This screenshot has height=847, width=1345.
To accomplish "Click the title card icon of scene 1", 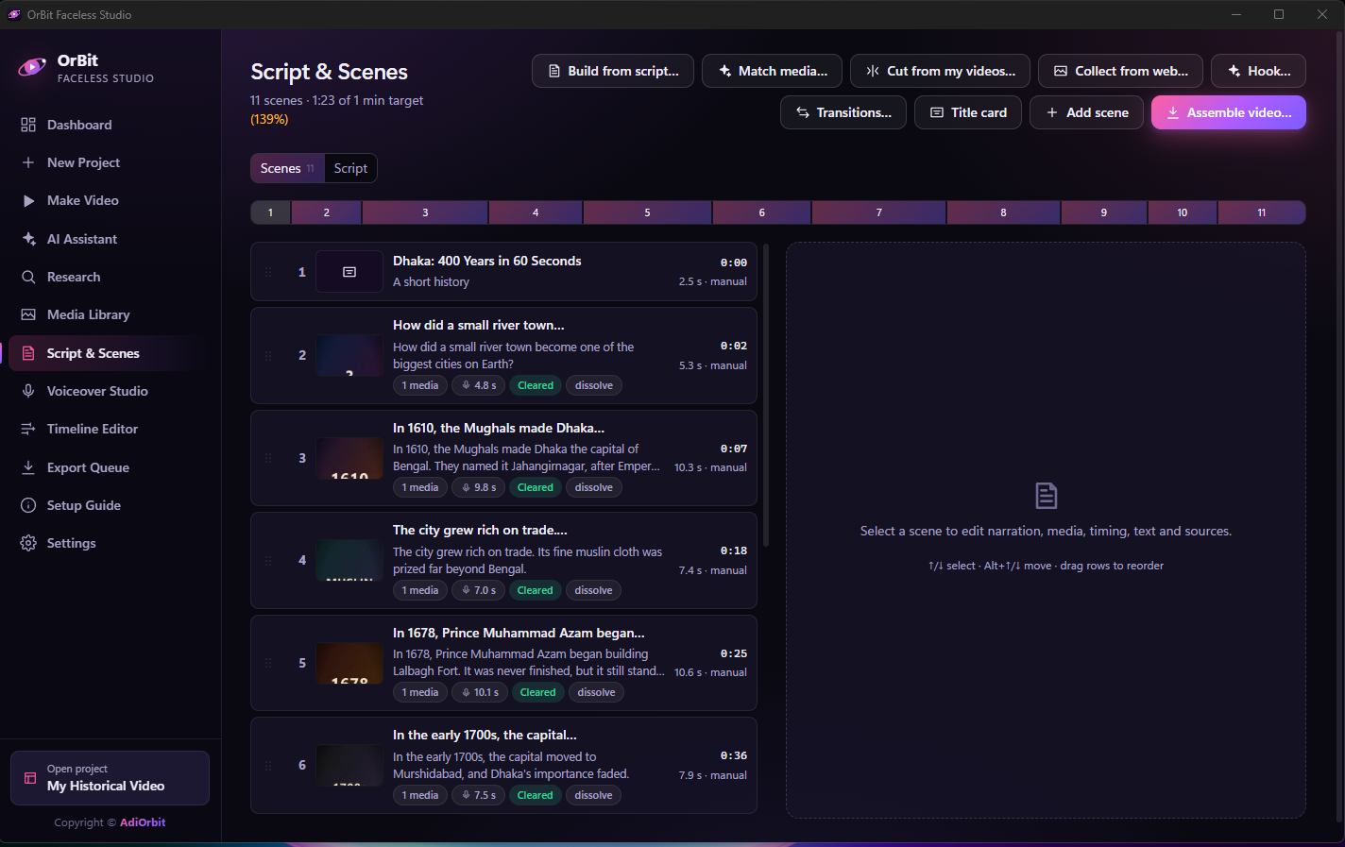I will [349, 272].
